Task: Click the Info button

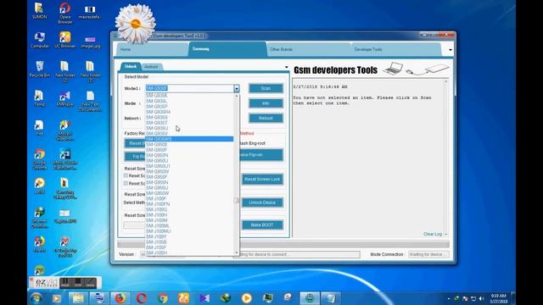Action: (x=266, y=103)
